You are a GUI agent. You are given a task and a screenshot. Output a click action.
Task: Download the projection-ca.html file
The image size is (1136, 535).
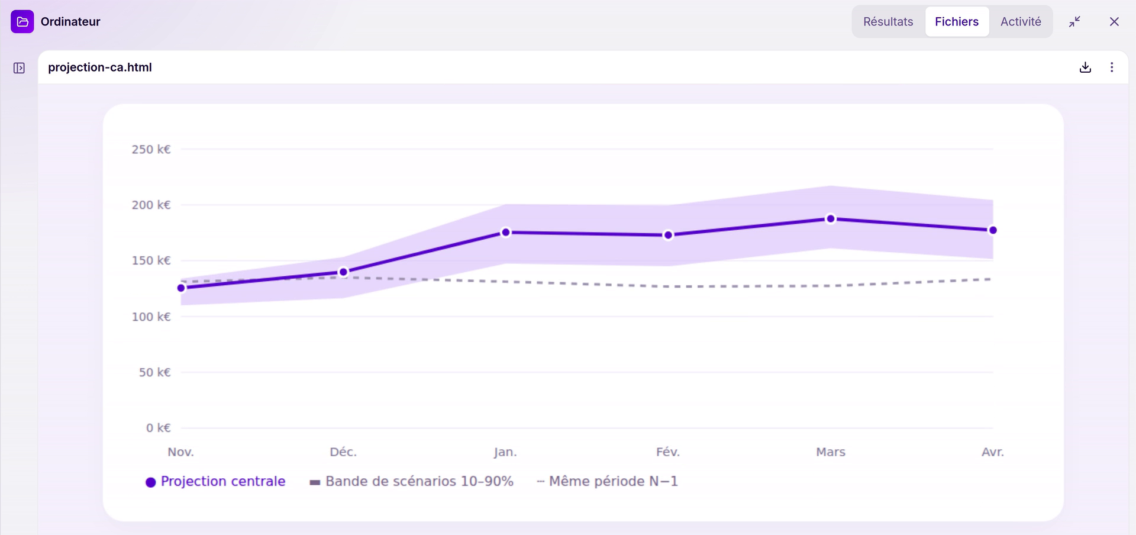[1085, 67]
